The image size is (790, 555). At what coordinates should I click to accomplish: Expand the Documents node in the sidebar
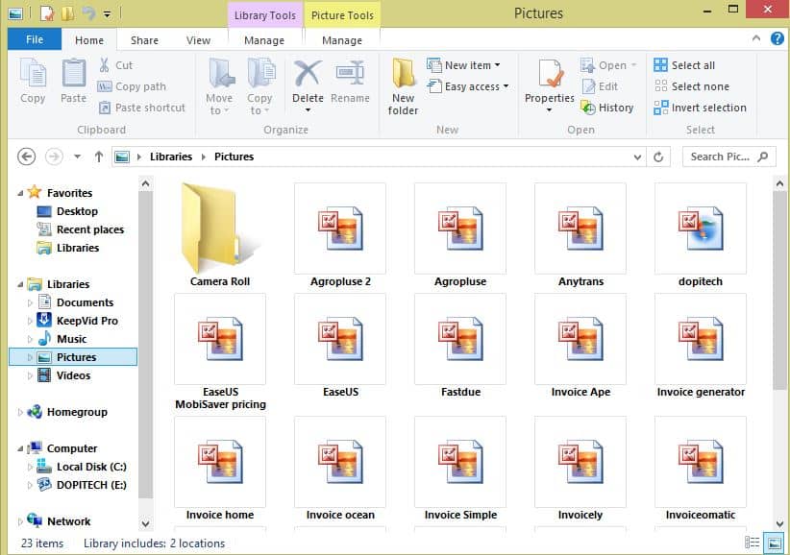(30, 302)
